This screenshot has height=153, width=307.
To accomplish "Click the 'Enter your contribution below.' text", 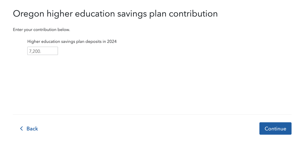I will [41, 30].
